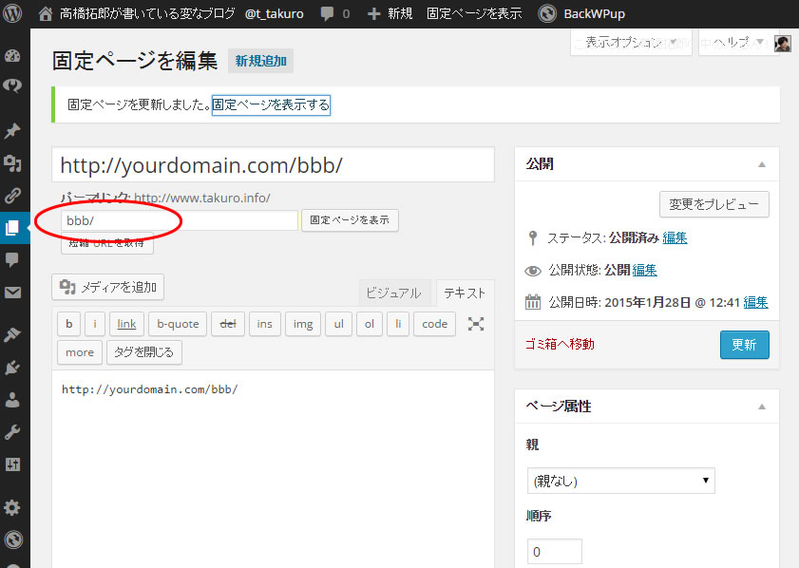The image size is (799, 568).
Task: Toggle distraction-free fullscreen editor icon
Action: point(476,324)
